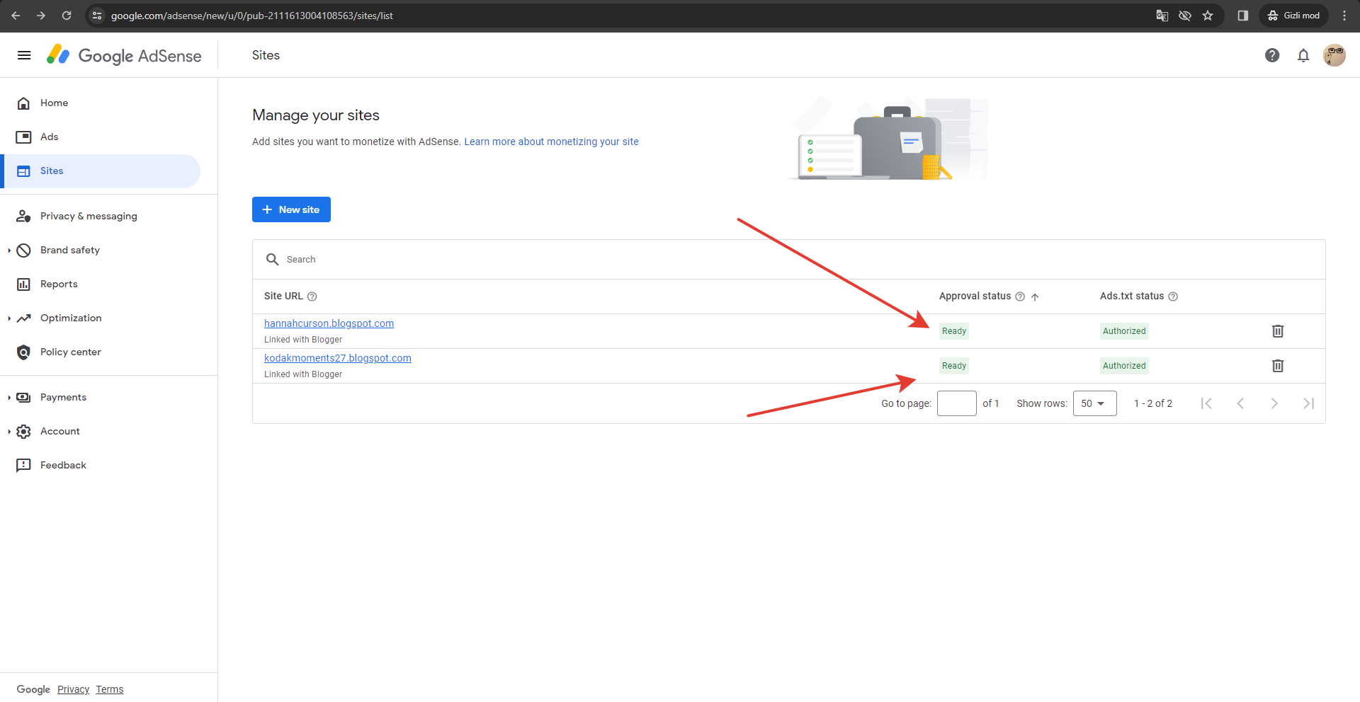Click the Site URL column header
This screenshot has height=702, width=1360.
[283, 297]
